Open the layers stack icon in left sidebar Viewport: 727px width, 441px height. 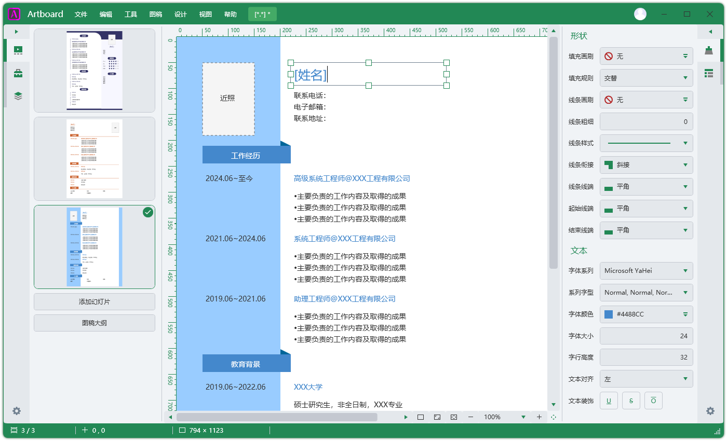18,96
